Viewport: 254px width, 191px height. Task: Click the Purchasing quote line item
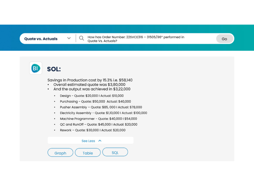point(96,102)
